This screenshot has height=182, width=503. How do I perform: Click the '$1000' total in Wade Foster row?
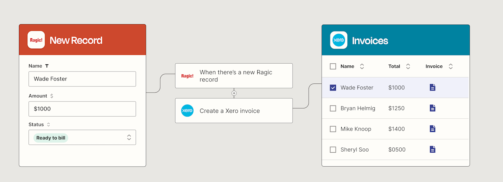(x=397, y=88)
